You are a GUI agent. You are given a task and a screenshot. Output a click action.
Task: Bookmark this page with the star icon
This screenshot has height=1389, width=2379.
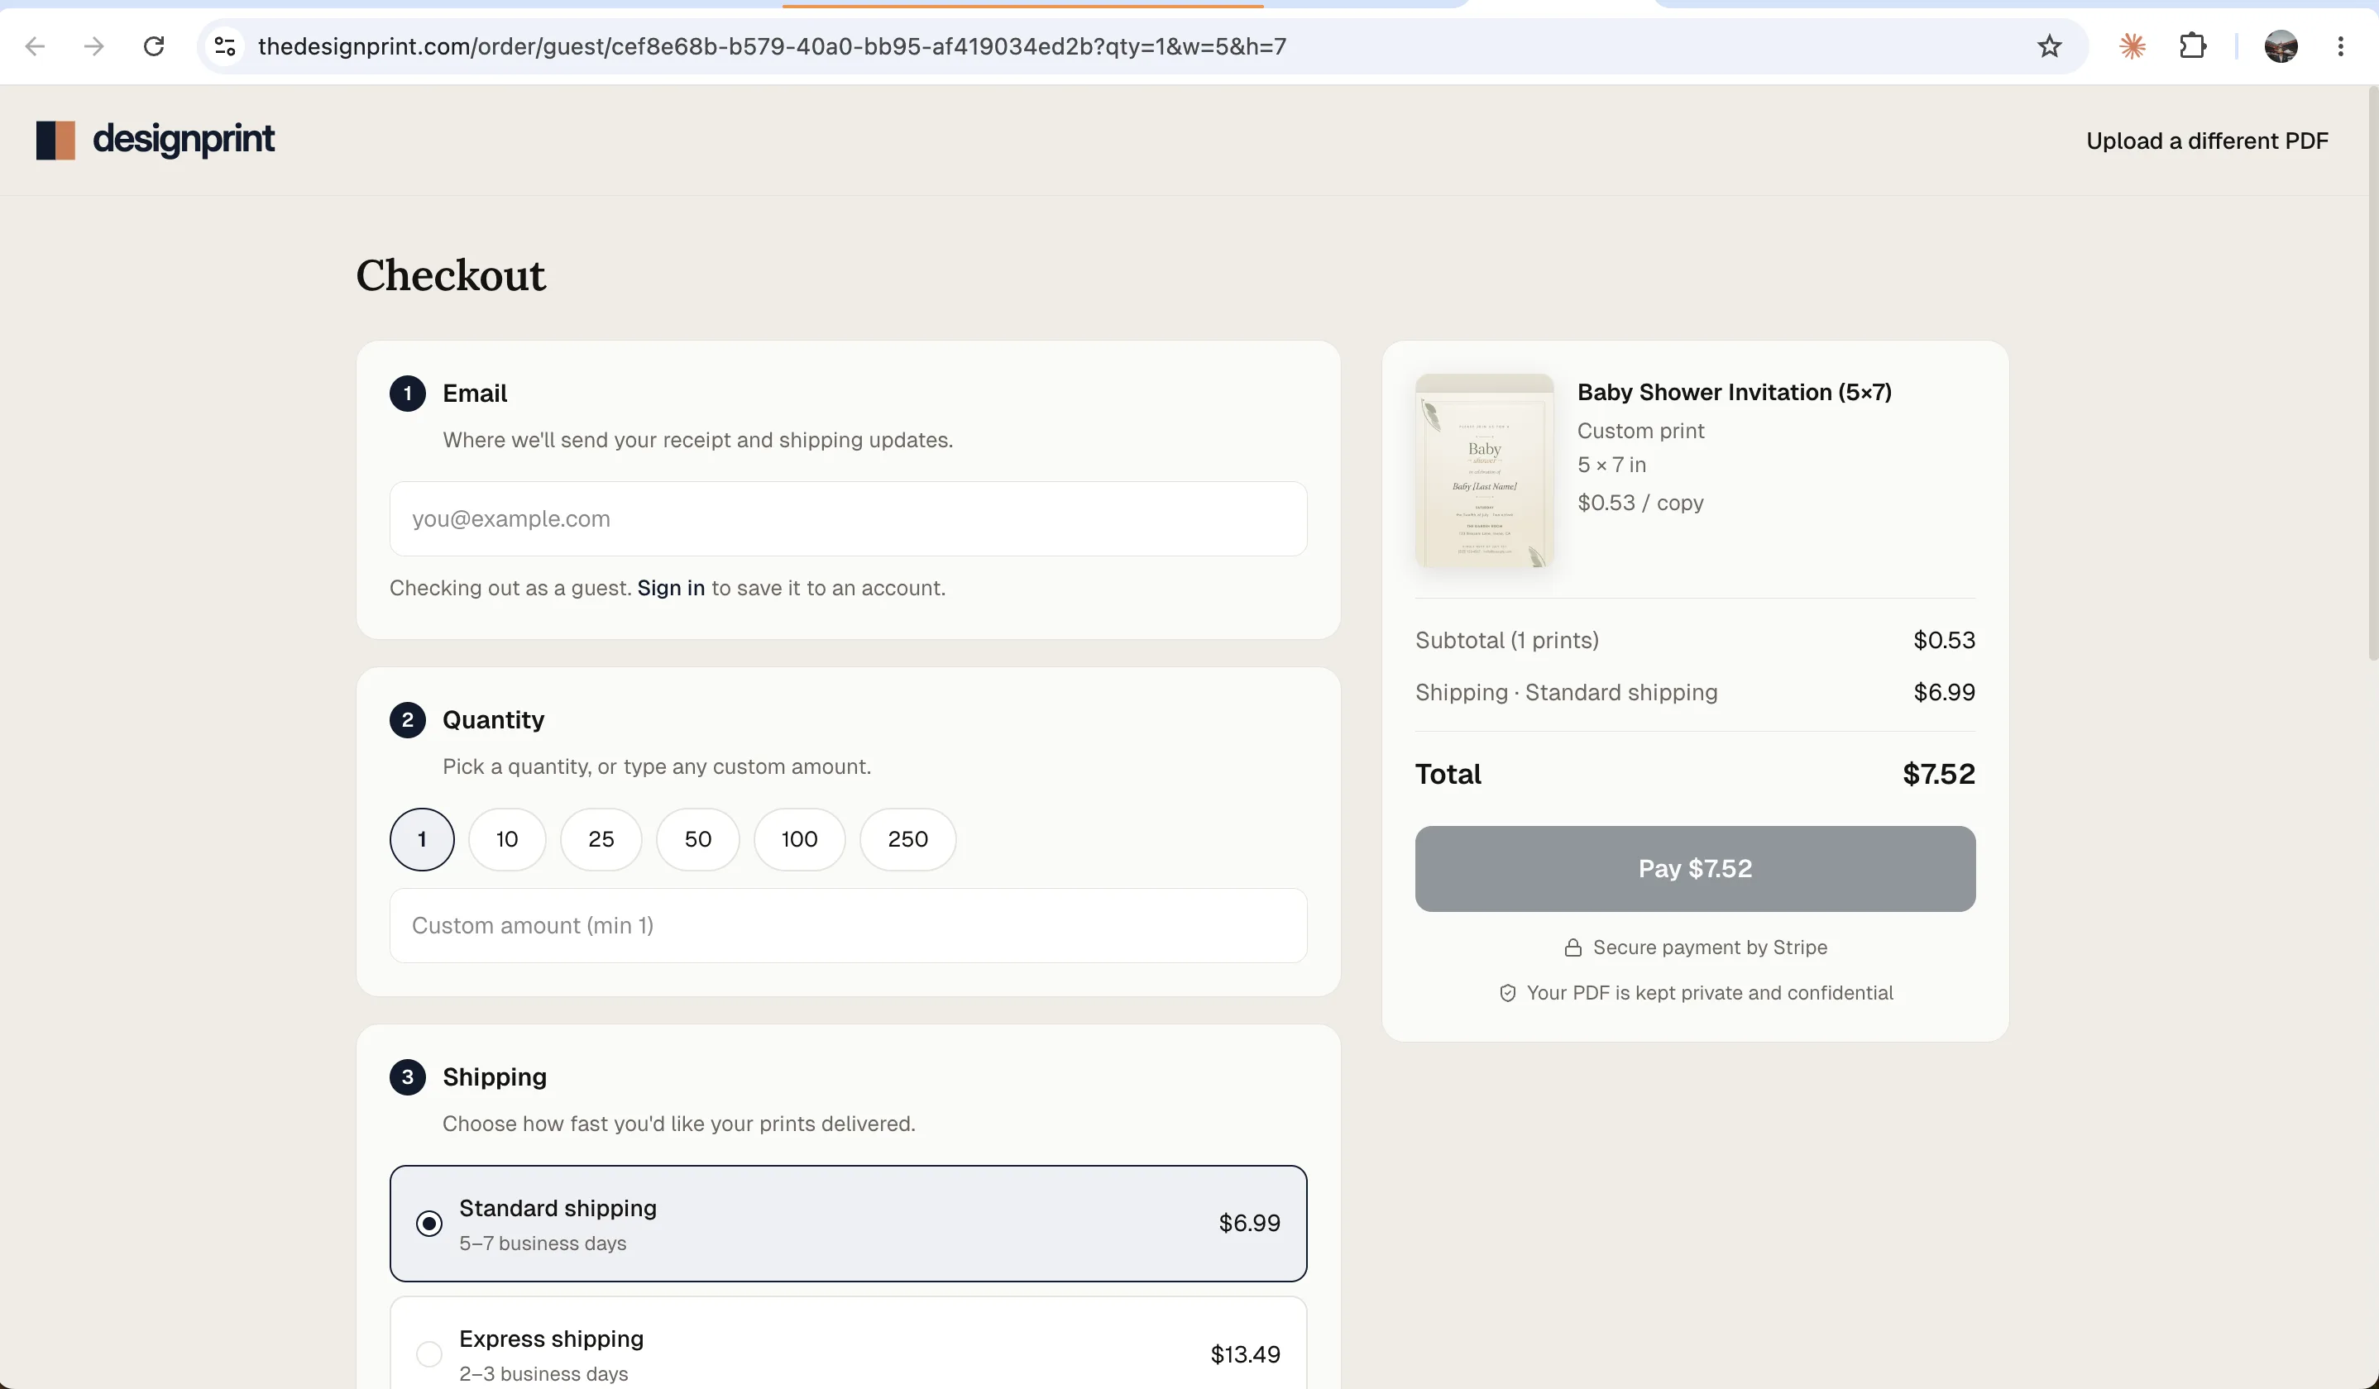[x=2049, y=46]
